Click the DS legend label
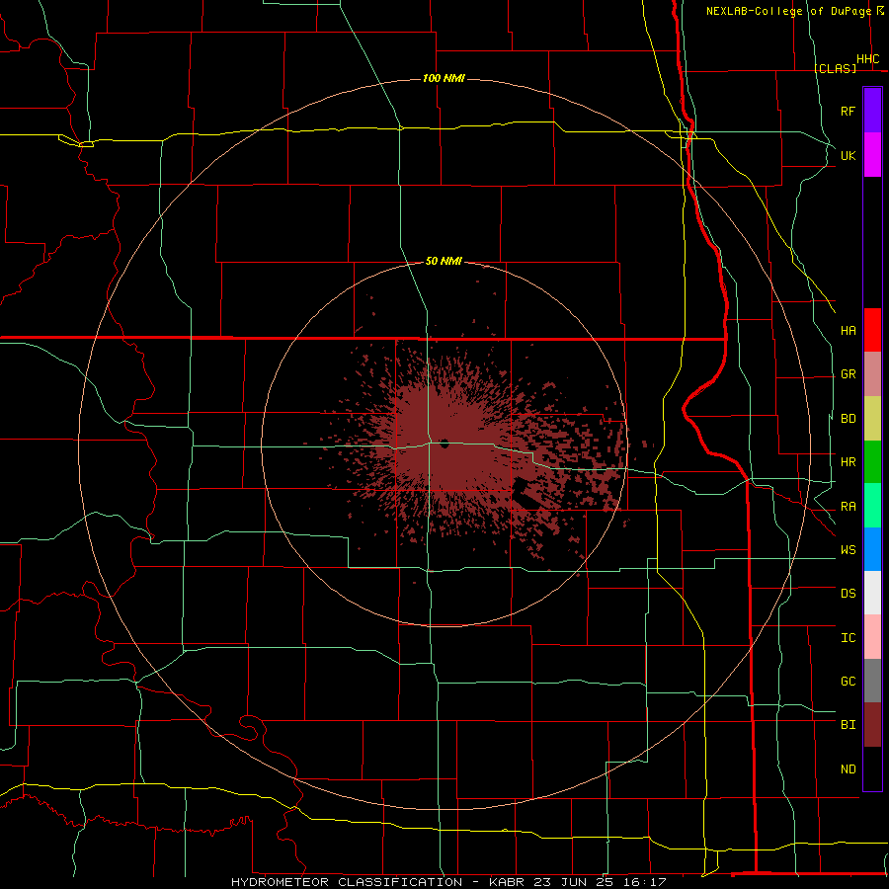Viewport: 889px width, 889px height. (848, 593)
